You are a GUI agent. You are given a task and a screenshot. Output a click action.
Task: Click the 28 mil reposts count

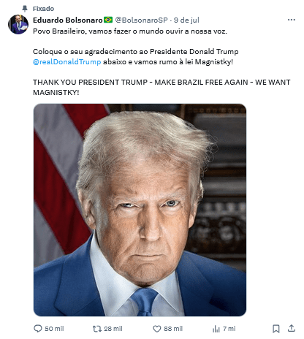(x=113, y=329)
